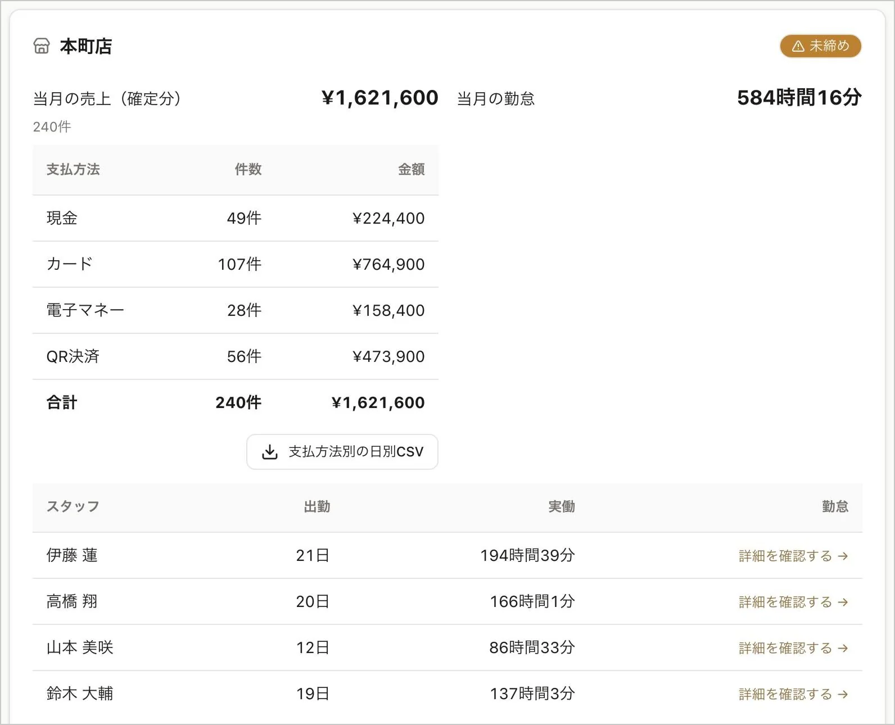Click the download icon on CSV button
Image resolution: width=895 pixels, height=725 pixels.
pos(270,452)
